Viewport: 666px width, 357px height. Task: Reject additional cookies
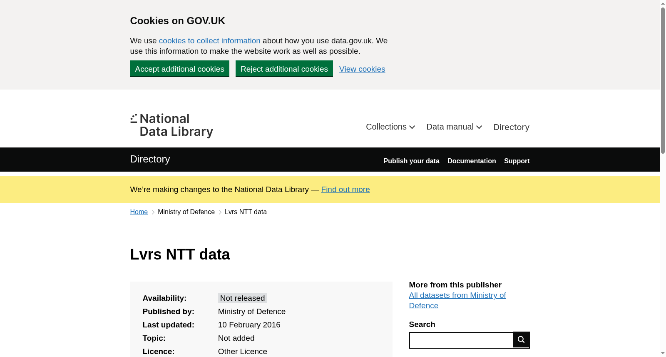point(284,69)
